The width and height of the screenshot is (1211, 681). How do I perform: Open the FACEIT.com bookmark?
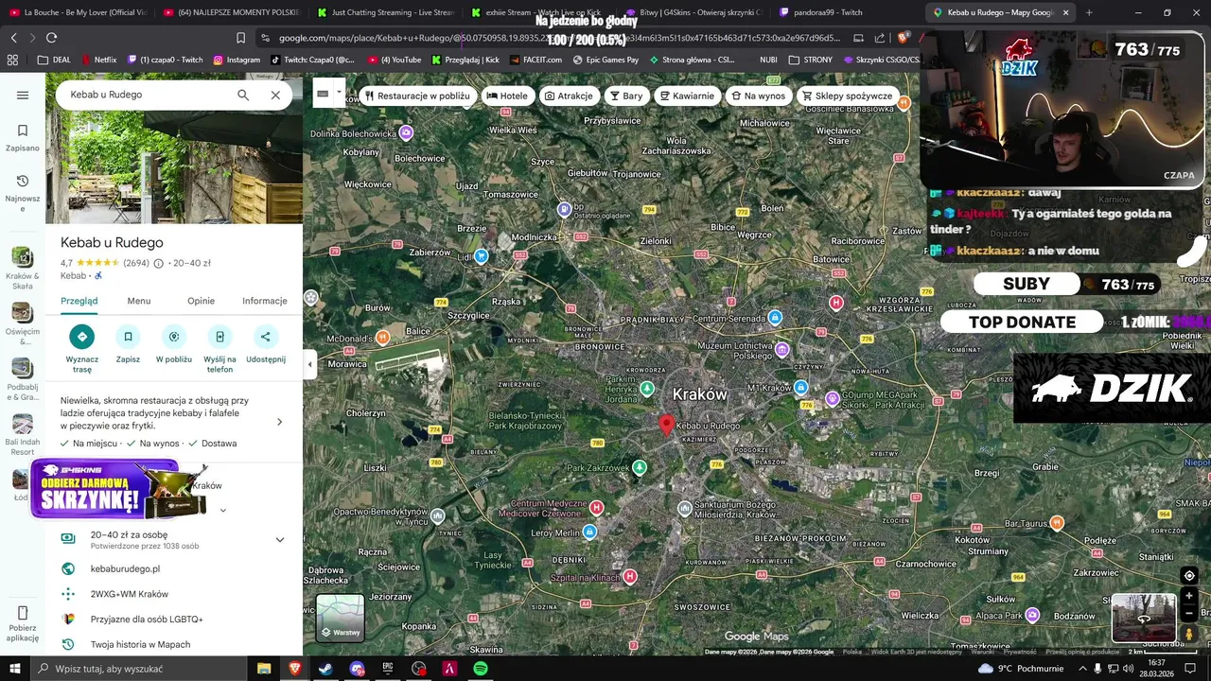535,60
